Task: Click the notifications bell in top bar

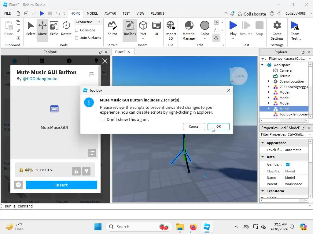Action: (232, 13)
